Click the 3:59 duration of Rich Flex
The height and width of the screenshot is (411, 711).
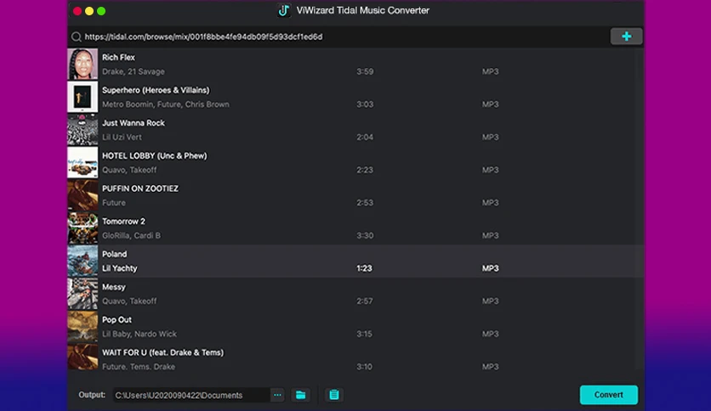coord(365,71)
